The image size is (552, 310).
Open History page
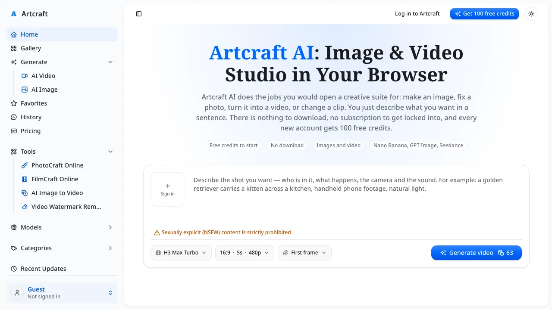click(x=62, y=117)
